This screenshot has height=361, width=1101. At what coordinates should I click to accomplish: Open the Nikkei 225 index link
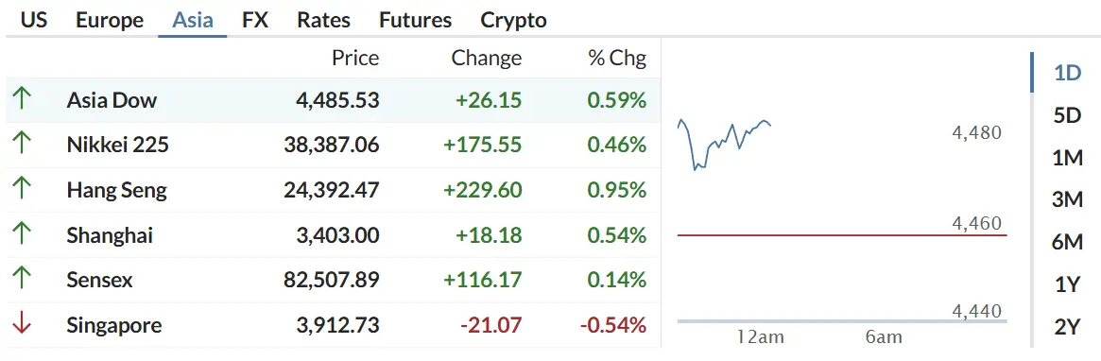pos(117,145)
